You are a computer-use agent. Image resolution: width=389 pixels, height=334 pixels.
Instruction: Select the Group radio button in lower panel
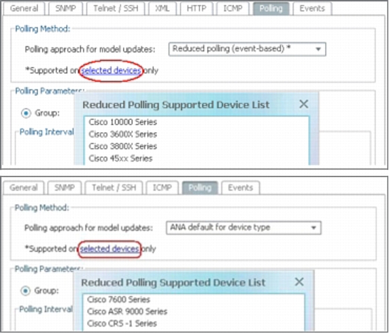click(x=25, y=291)
